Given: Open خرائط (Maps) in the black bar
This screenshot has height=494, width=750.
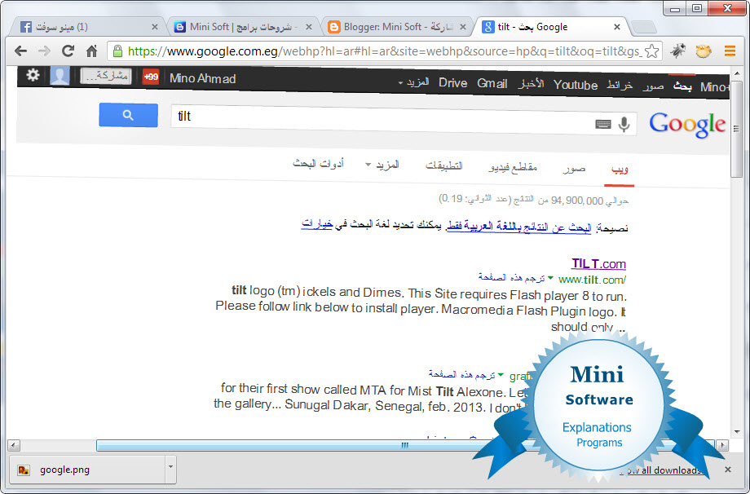Looking at the screenshot, I should tap(620, 86).
